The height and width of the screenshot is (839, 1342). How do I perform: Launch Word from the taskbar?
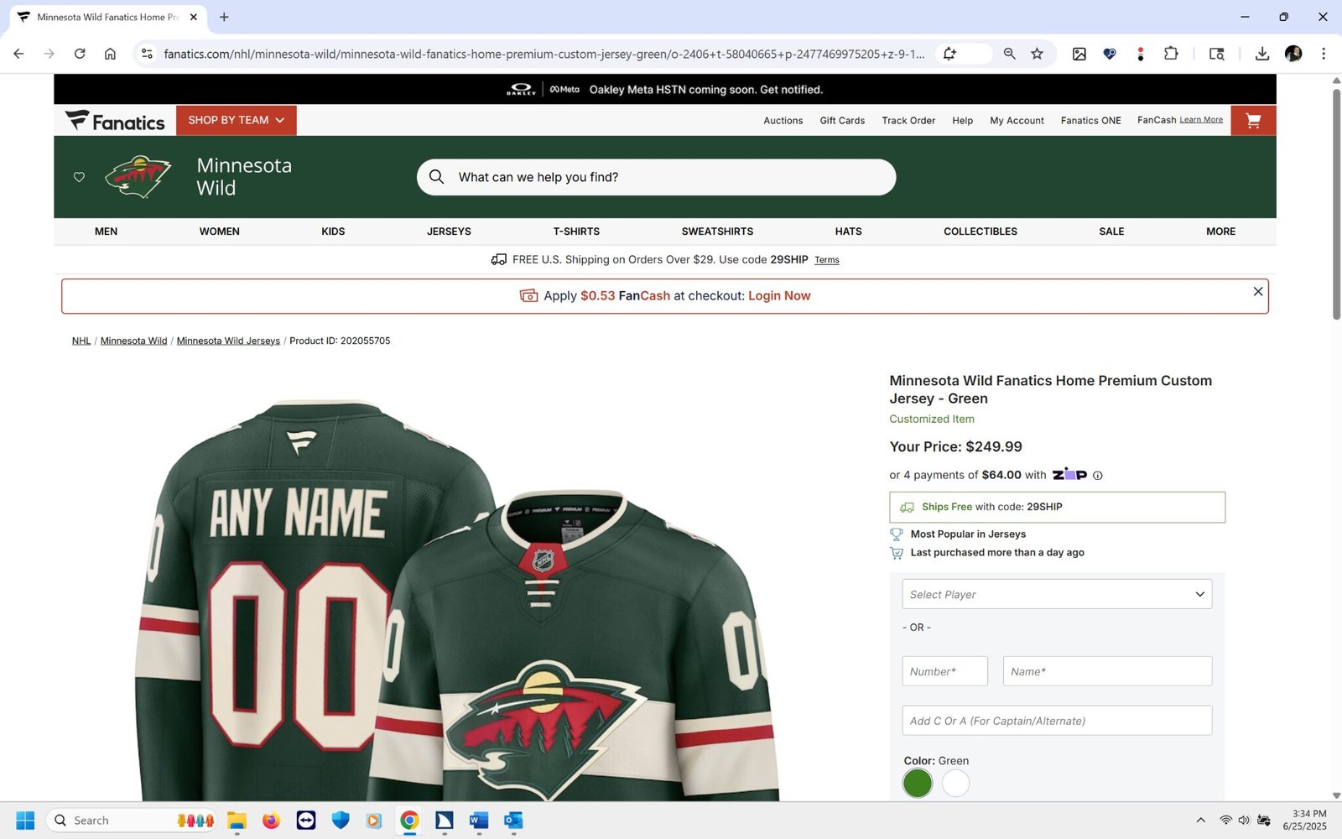(479, 821)
